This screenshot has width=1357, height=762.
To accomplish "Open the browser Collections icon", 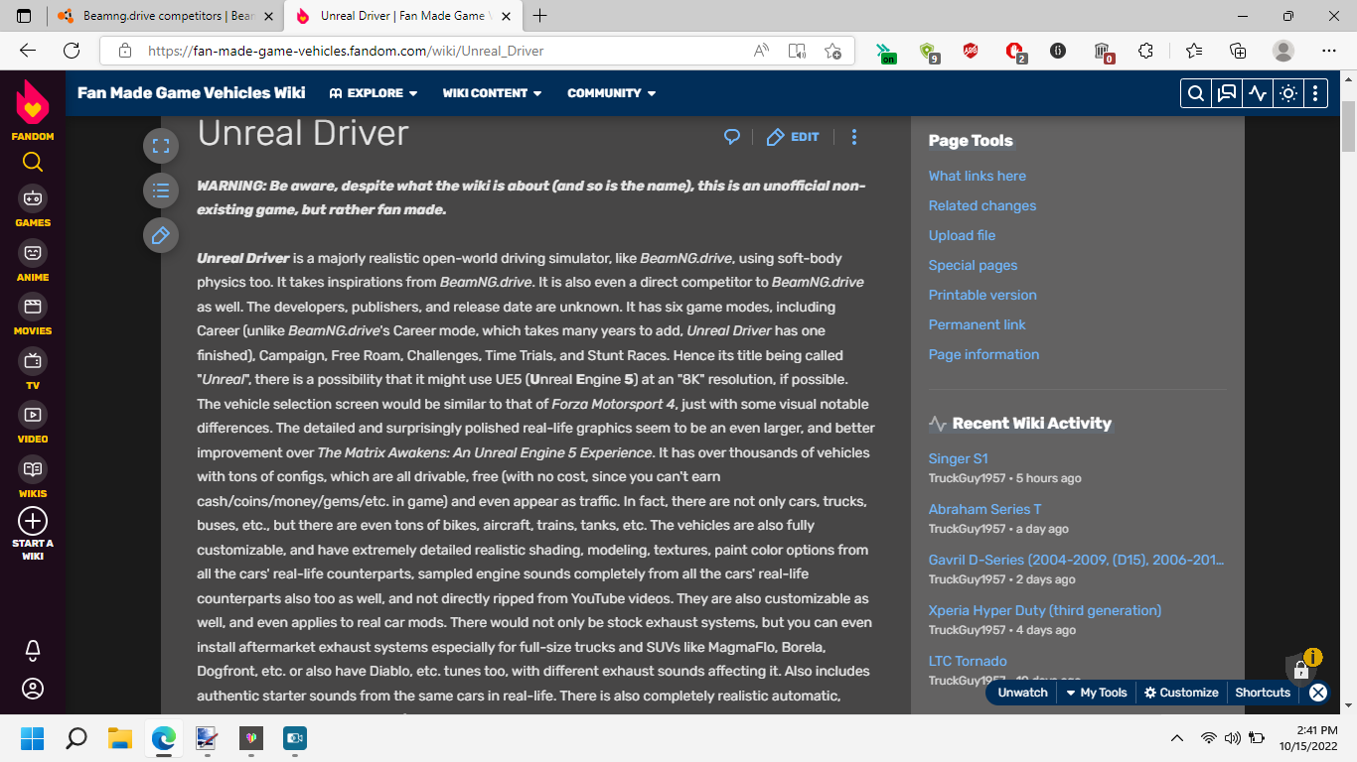I will [1238, 51].
